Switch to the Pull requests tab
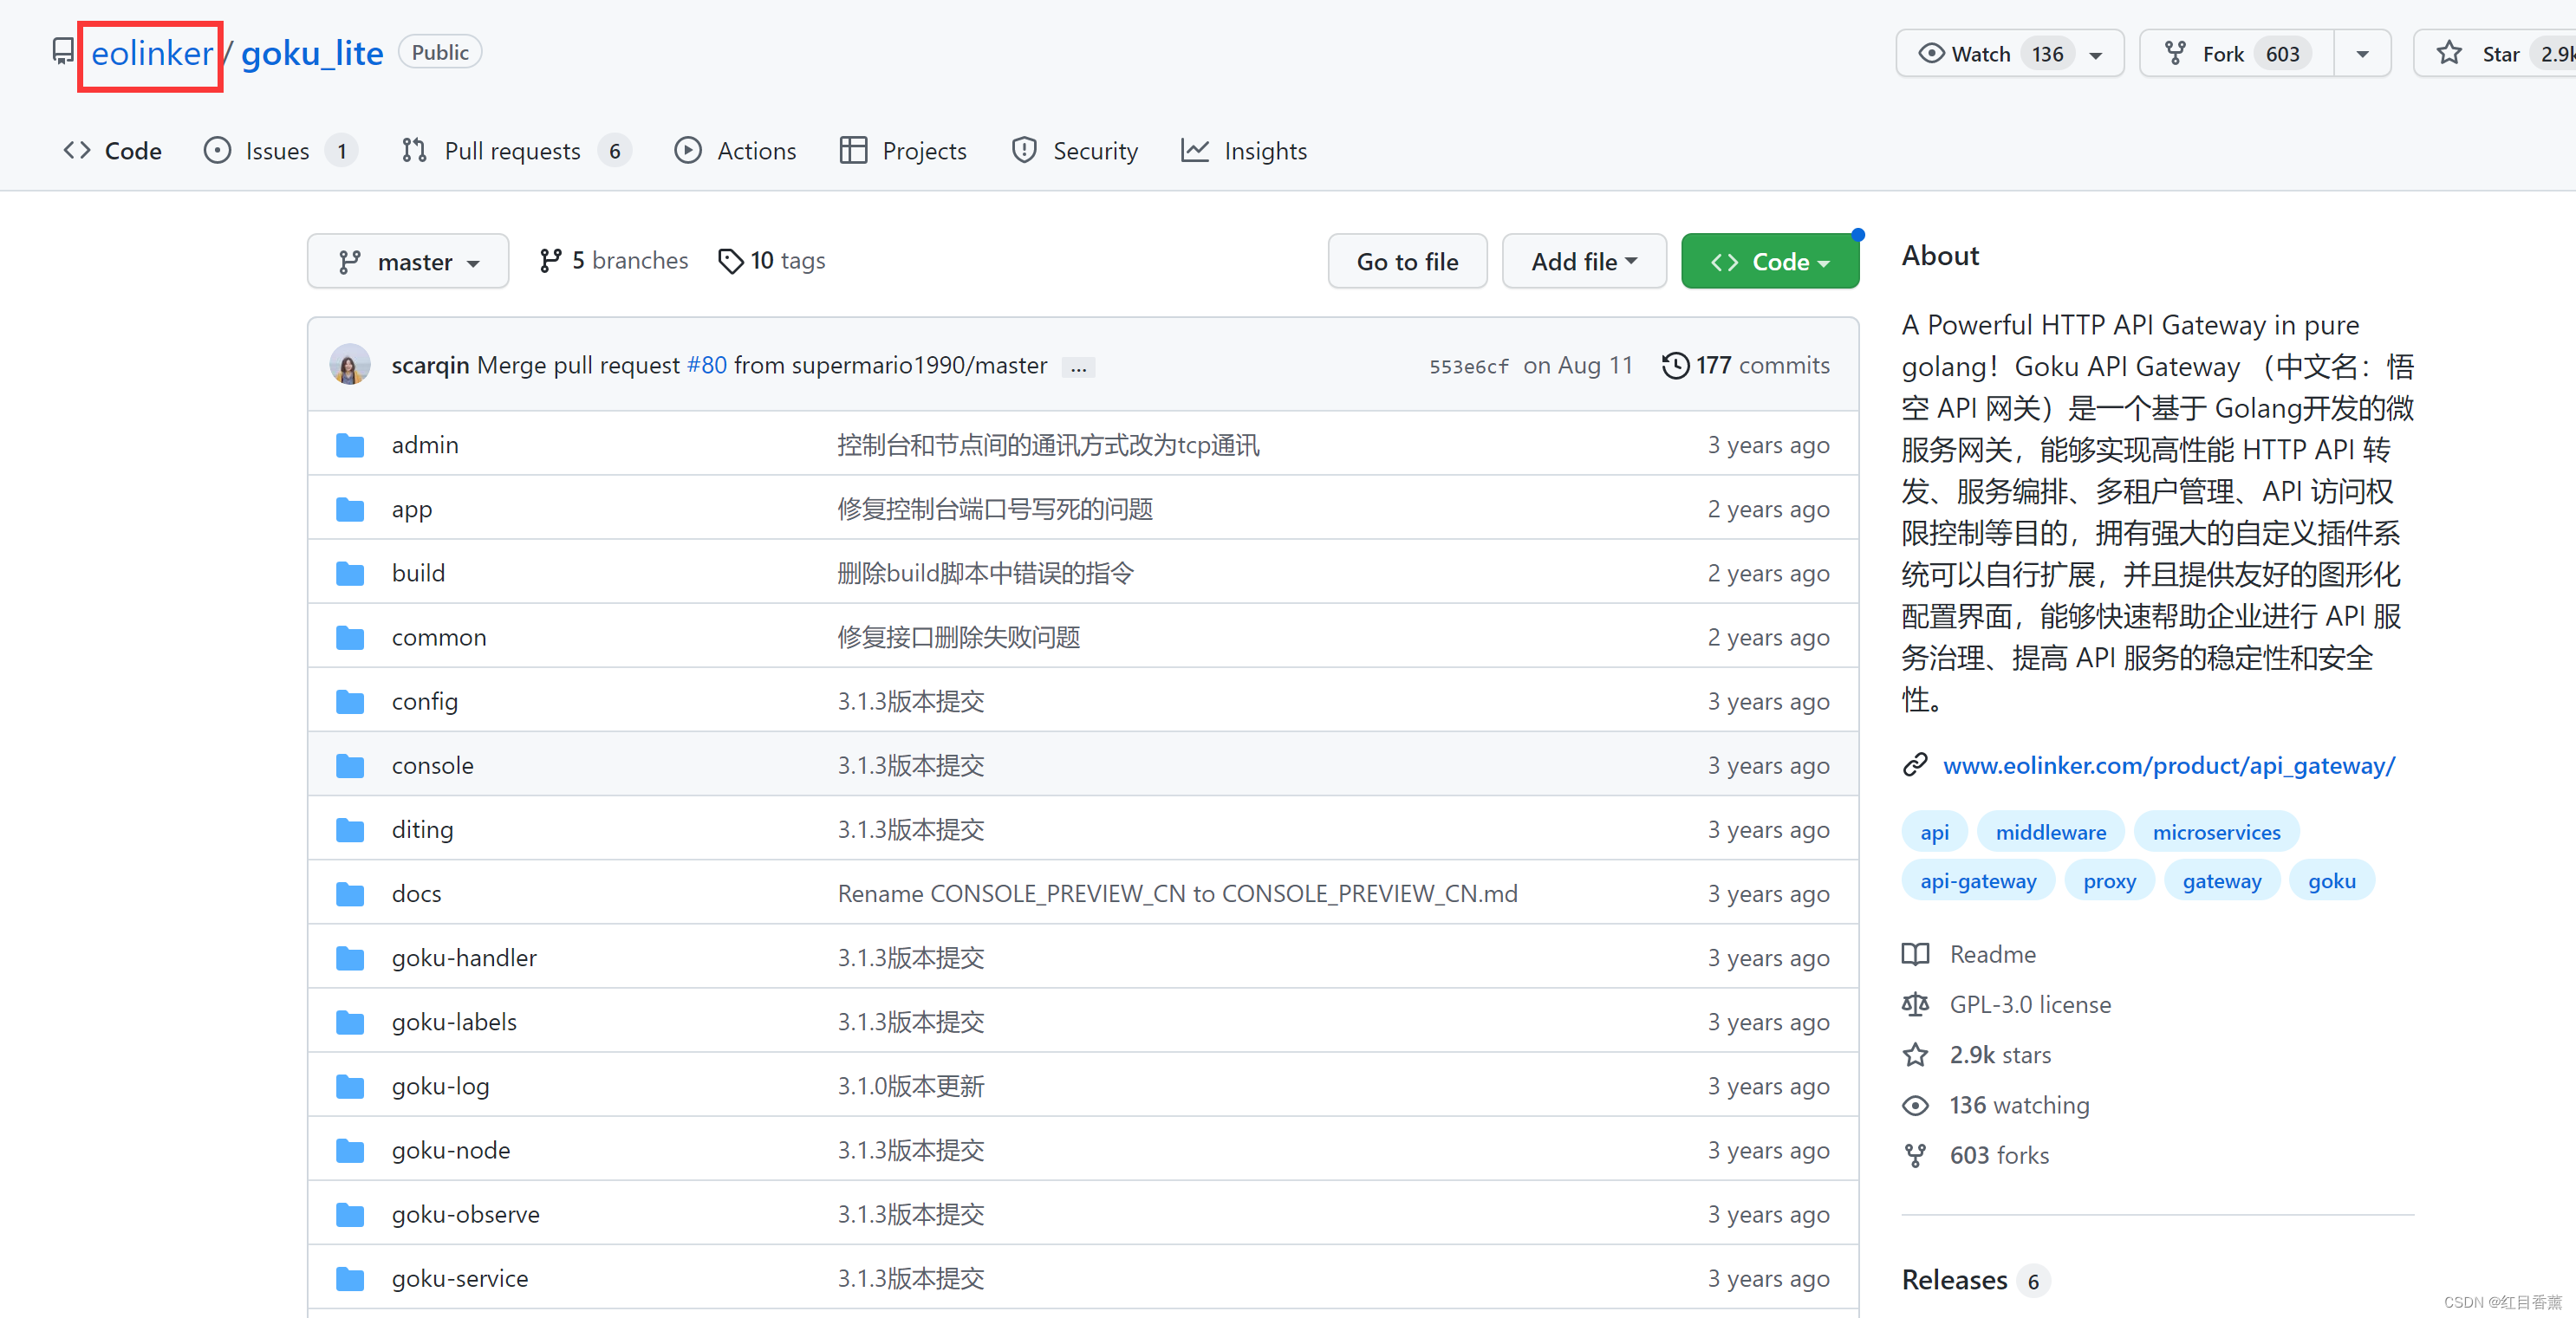Viewport: 2576px width, 1318px height. pyautogui.click(x=512, y=151)
